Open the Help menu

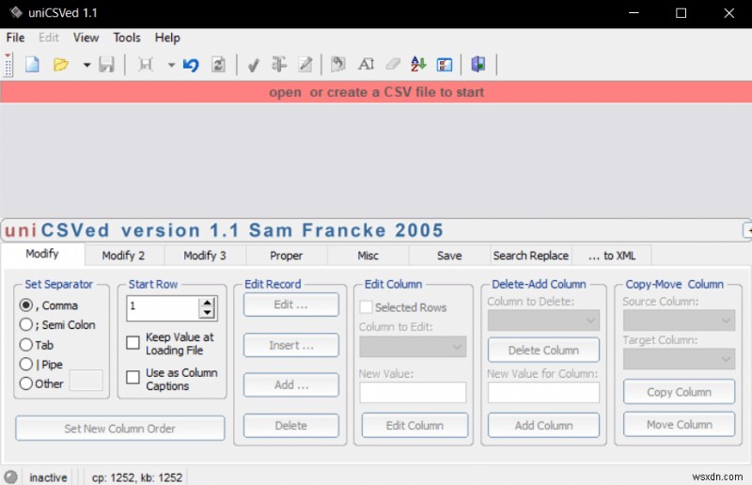click(x=167, y=38)
